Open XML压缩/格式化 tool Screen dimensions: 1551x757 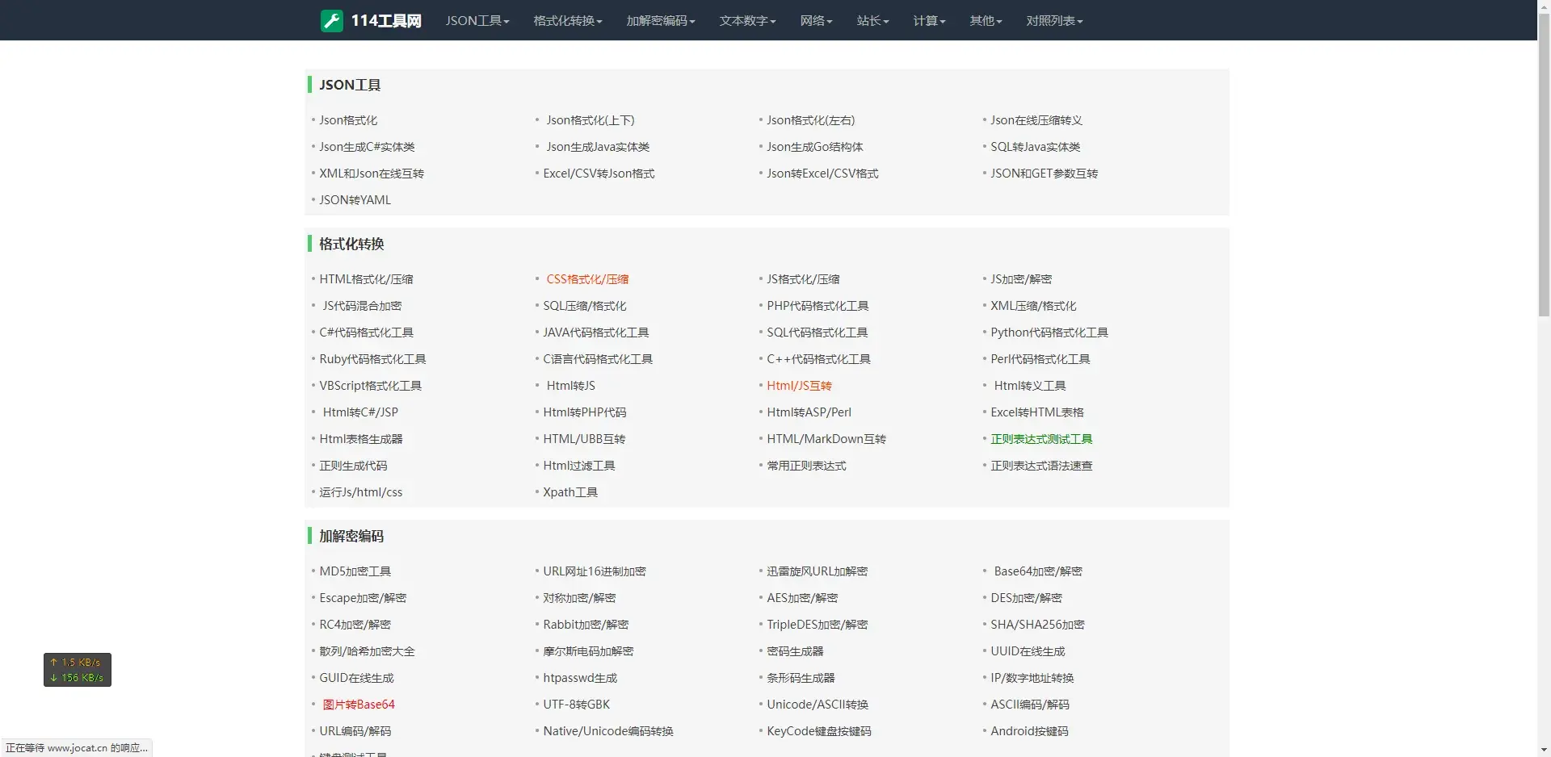pos(1033,306)
